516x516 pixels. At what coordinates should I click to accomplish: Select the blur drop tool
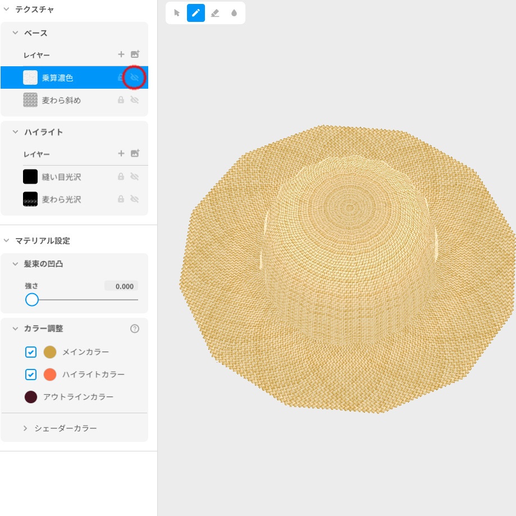pyautogui.click(x=234, y=13)
